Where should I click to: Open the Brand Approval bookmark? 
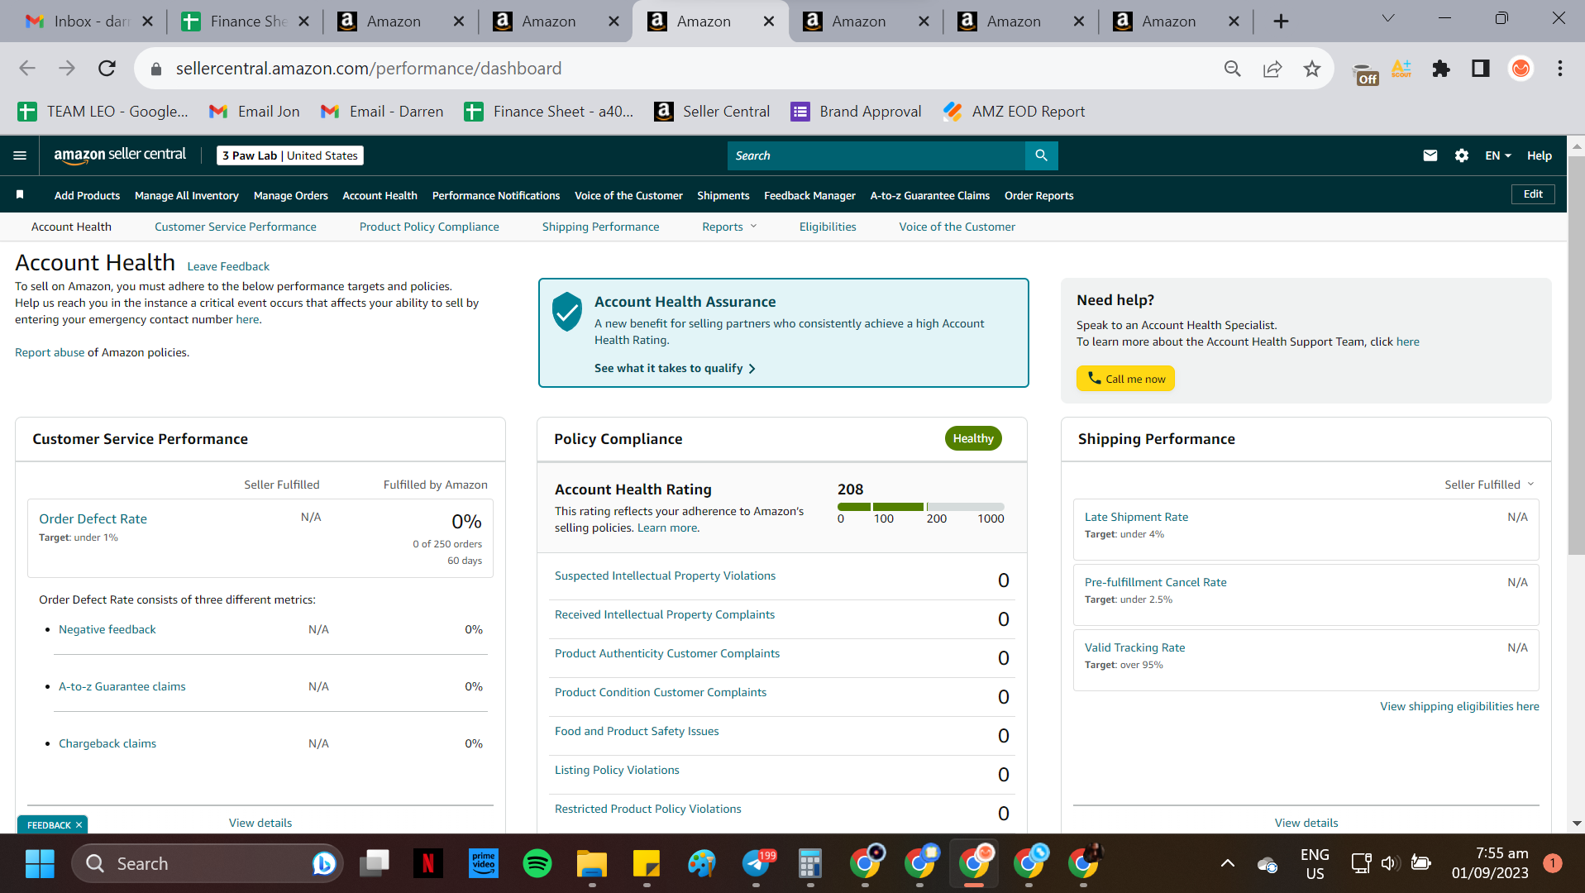point(857,112)
